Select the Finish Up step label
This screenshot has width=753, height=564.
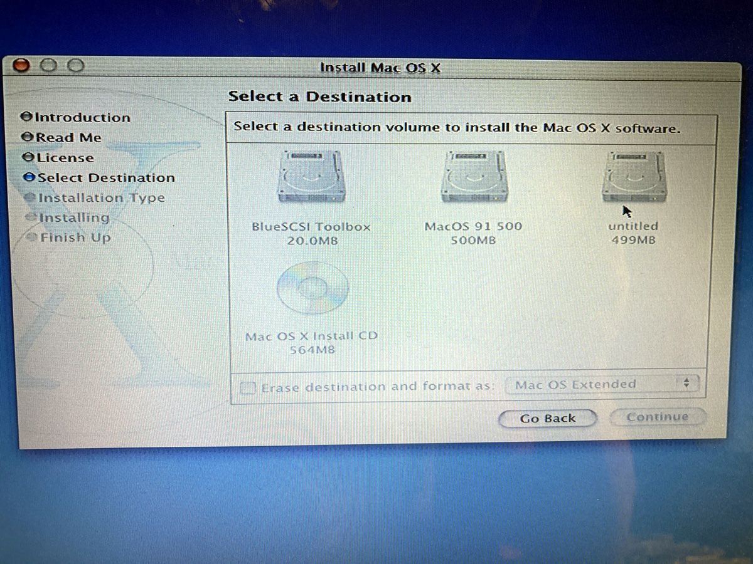[x=75, y=238]
